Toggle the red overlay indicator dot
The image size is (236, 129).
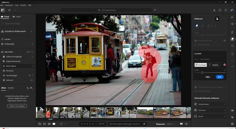click(x=224, y=65)
